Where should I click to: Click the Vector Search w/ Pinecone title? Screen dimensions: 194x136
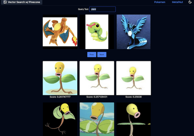[x=24, y=2]
